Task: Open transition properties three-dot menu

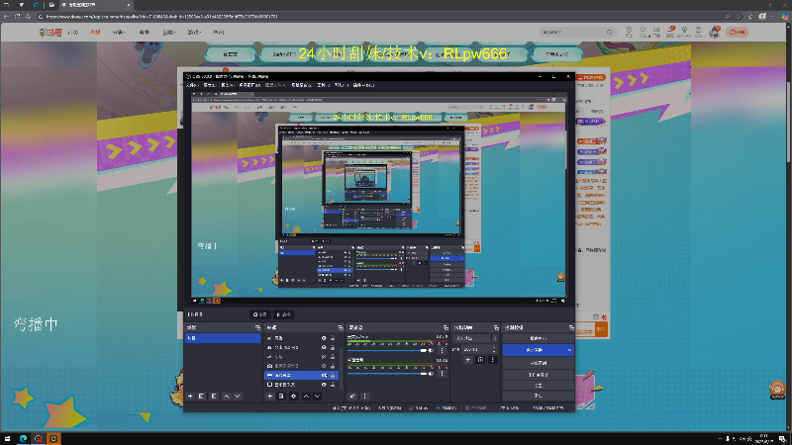Action: coord(492,360)
